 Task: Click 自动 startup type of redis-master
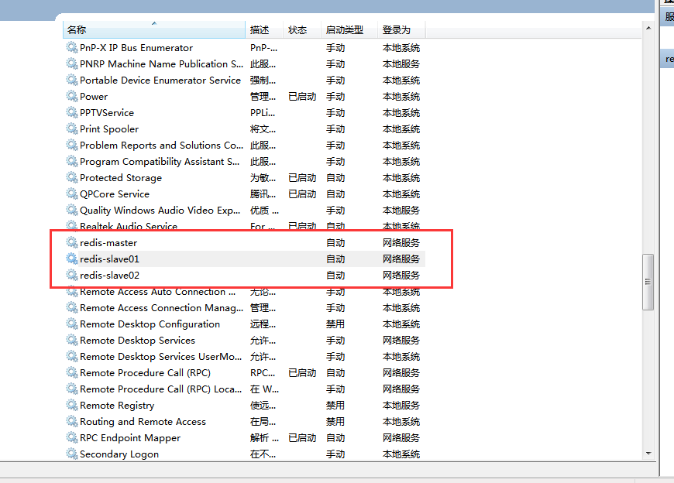click(x=335, y=242)
